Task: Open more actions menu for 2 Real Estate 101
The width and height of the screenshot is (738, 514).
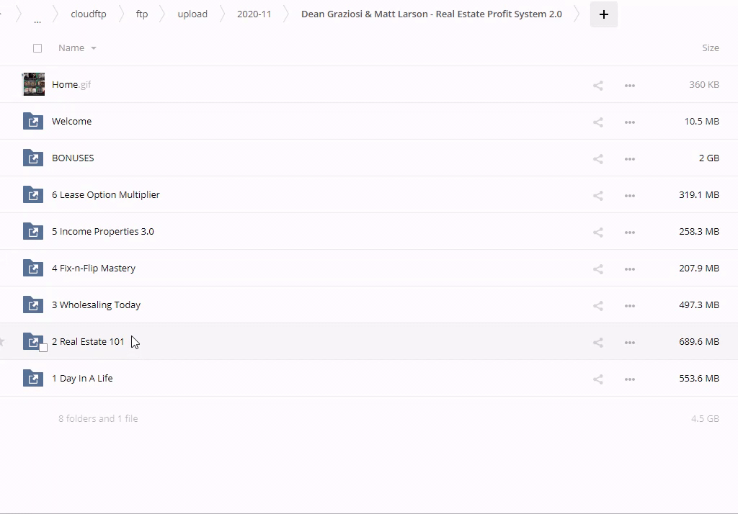Action: pos(629,342)
